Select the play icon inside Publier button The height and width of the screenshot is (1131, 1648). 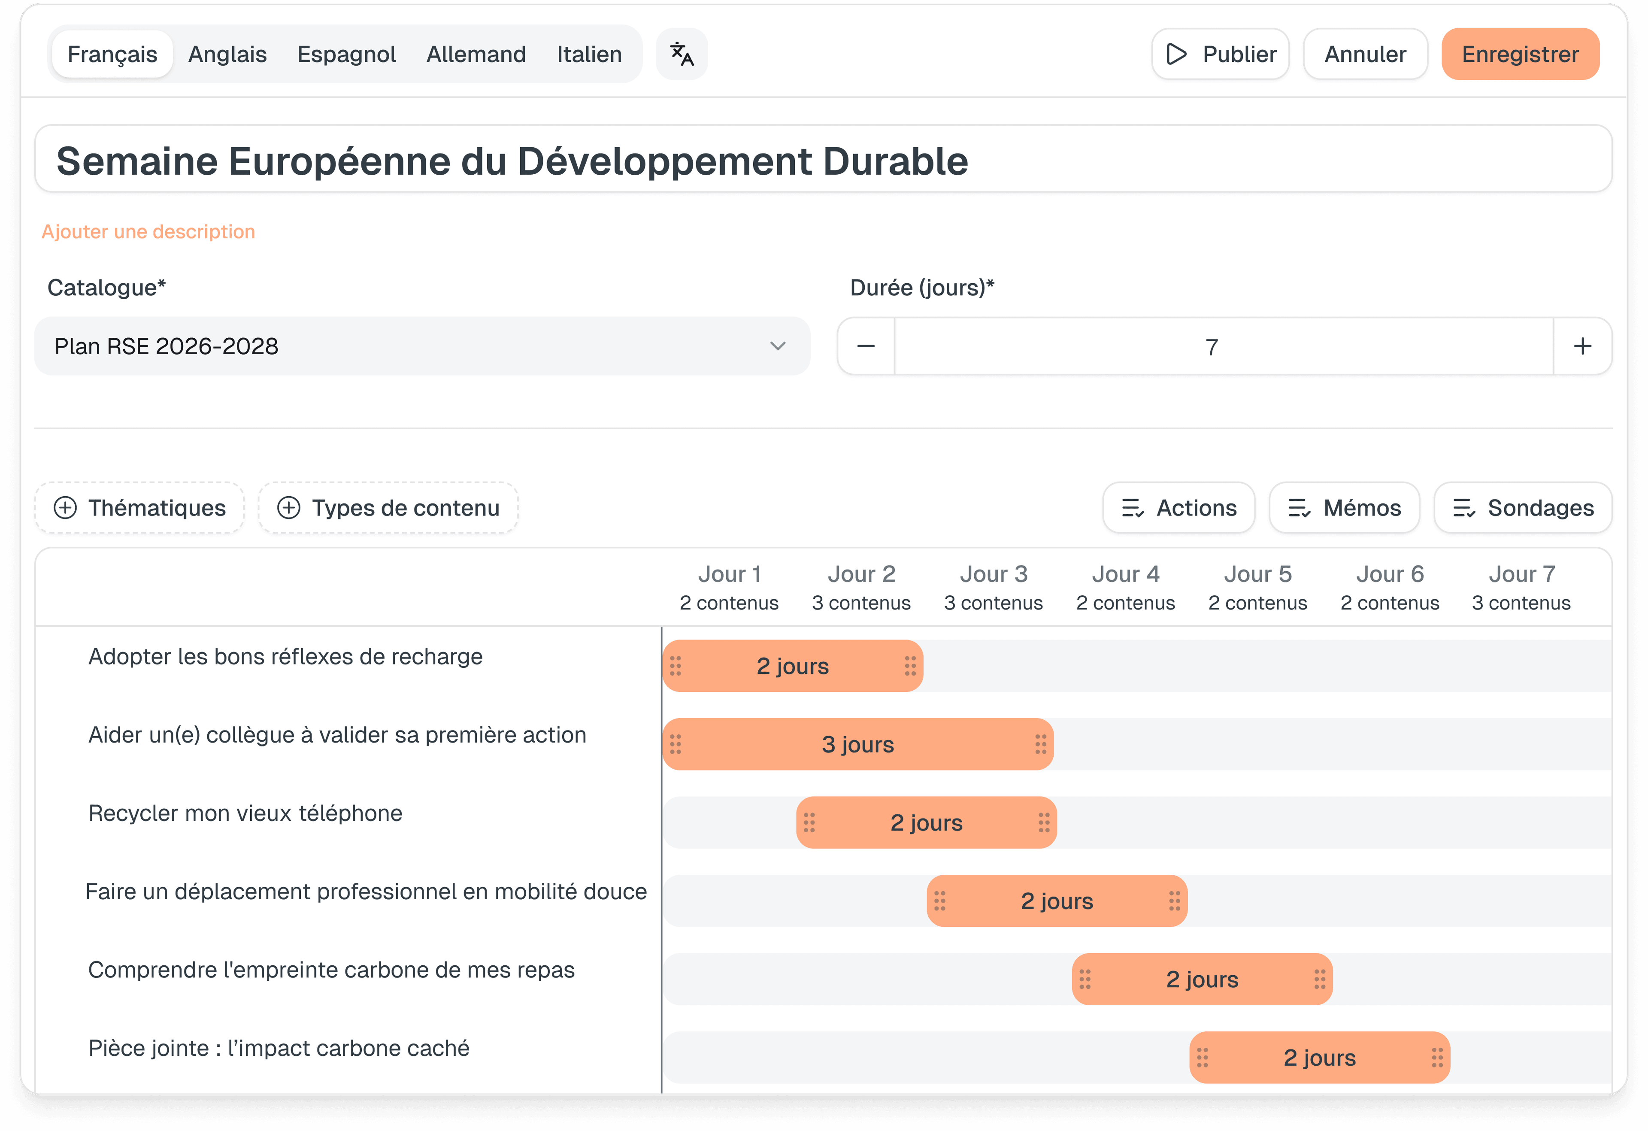[x=1177, y=53]
